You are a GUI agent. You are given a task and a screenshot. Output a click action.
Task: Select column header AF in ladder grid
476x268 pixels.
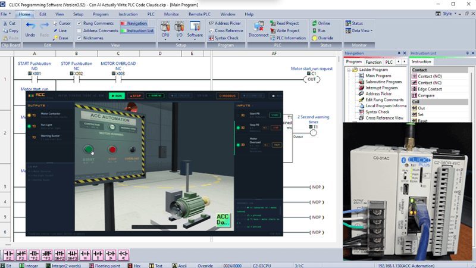274,54
